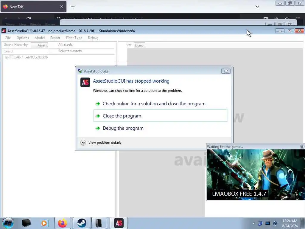The height and width of the screenshot is (229, 305).
Task: Close the New Tab in Firefox
Action: pos(61,7)
